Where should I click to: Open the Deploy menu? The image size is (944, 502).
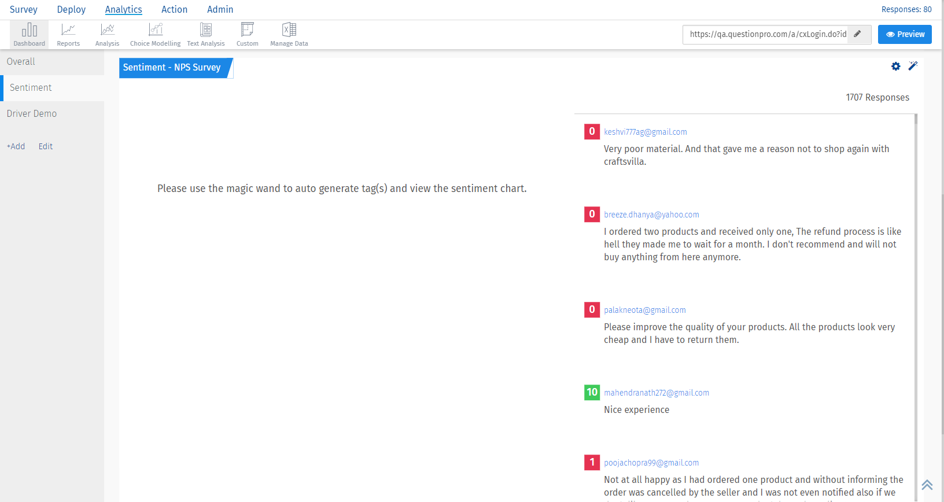click(x=71, y=10)
